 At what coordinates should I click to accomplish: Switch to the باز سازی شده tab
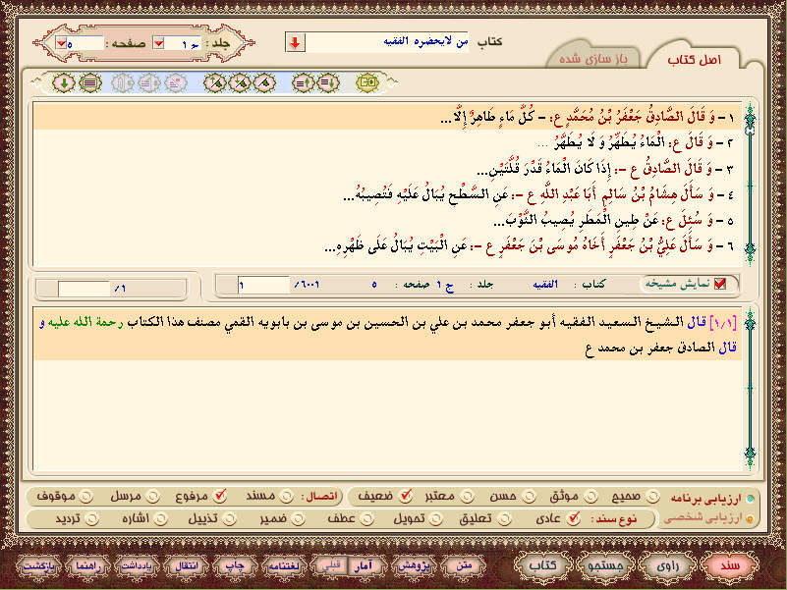tap(596, 60)
